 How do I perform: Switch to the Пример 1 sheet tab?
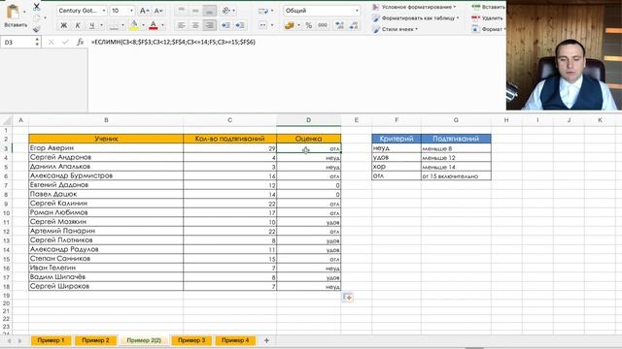51,340
